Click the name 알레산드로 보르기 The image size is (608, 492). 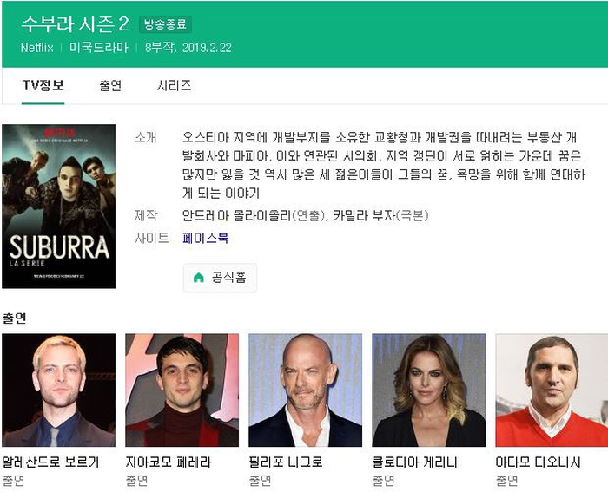tap(50, 462)
